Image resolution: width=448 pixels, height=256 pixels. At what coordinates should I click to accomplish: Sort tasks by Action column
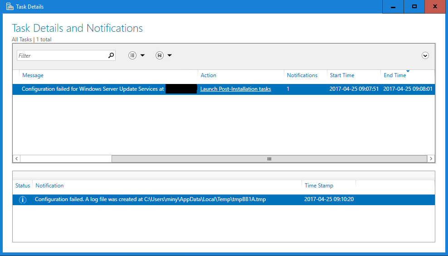(209, 75)
